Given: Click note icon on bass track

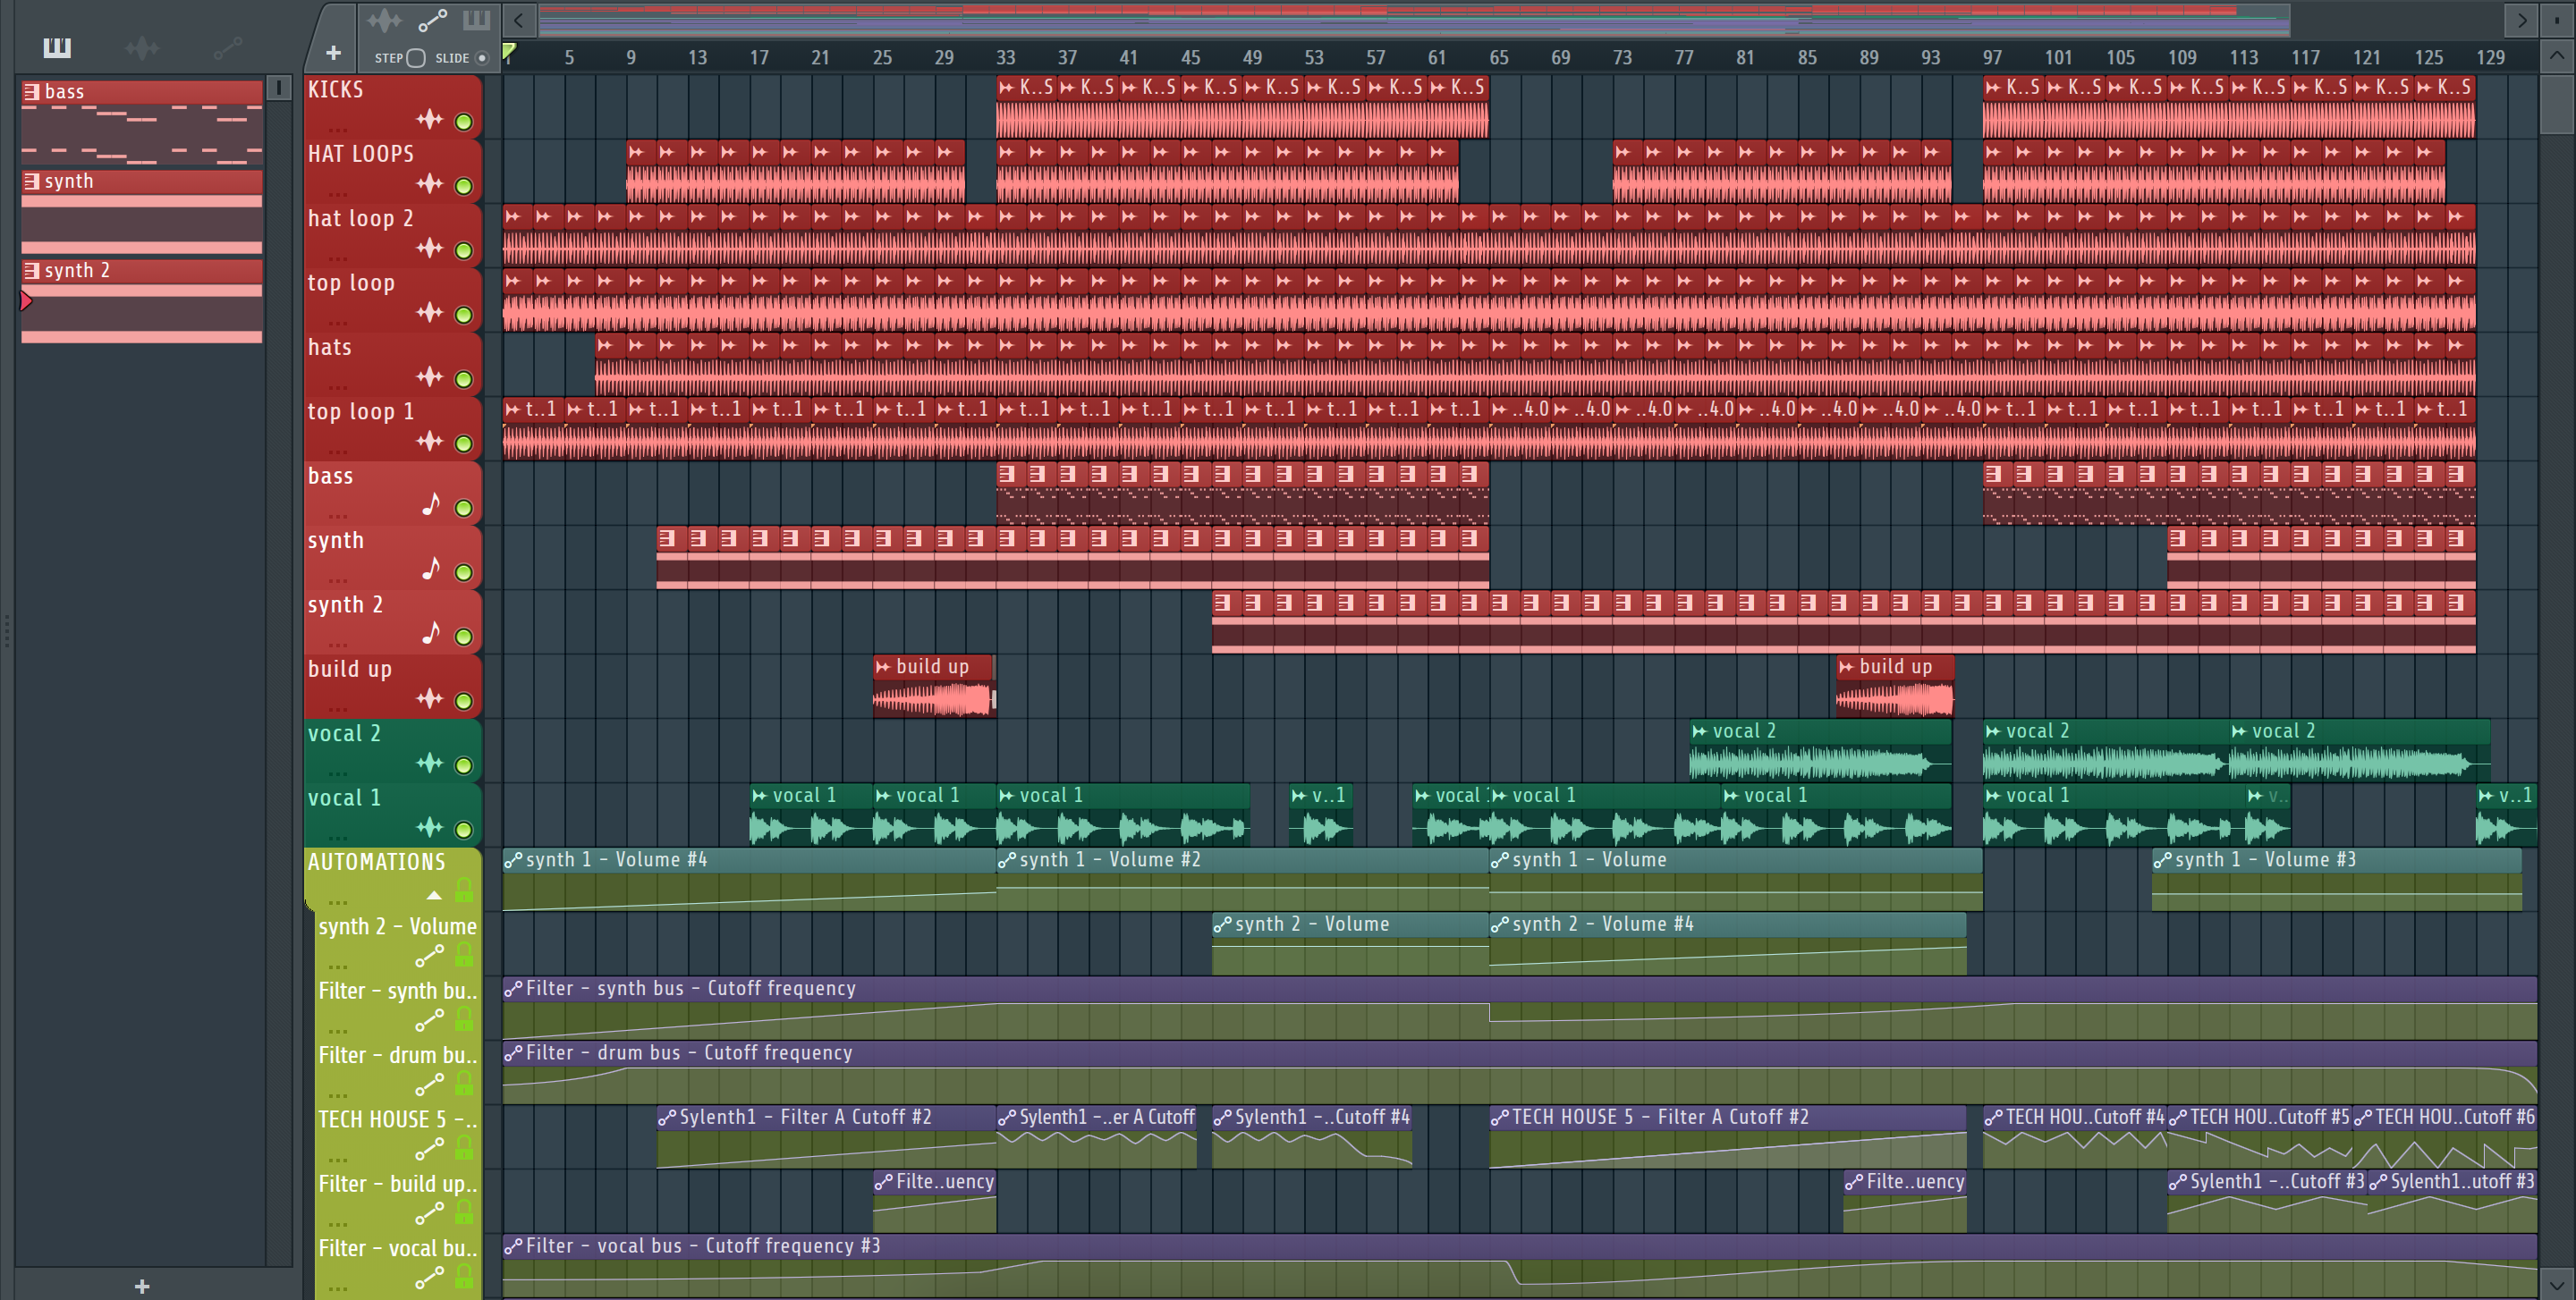Looking at the screenshot, I should (x=431, y=504).
